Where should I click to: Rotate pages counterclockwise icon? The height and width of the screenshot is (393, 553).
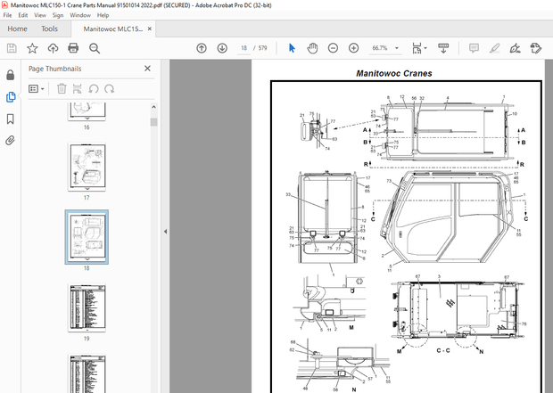pos(94,88)
